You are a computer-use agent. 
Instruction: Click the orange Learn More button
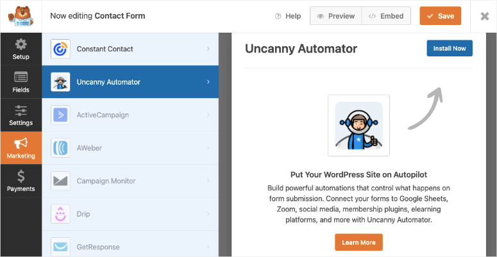pos(358,242)
